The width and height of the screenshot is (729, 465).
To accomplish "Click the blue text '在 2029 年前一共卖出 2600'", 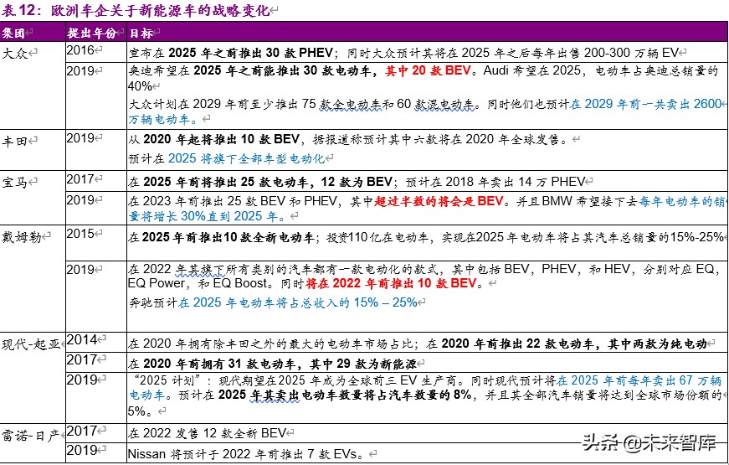I will (x=646, y=104).
